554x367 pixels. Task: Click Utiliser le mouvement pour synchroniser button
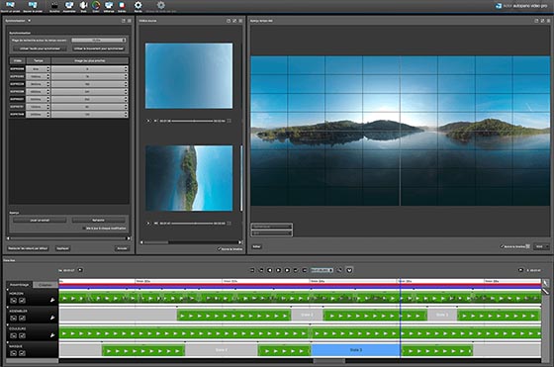(x=99, y=48)
